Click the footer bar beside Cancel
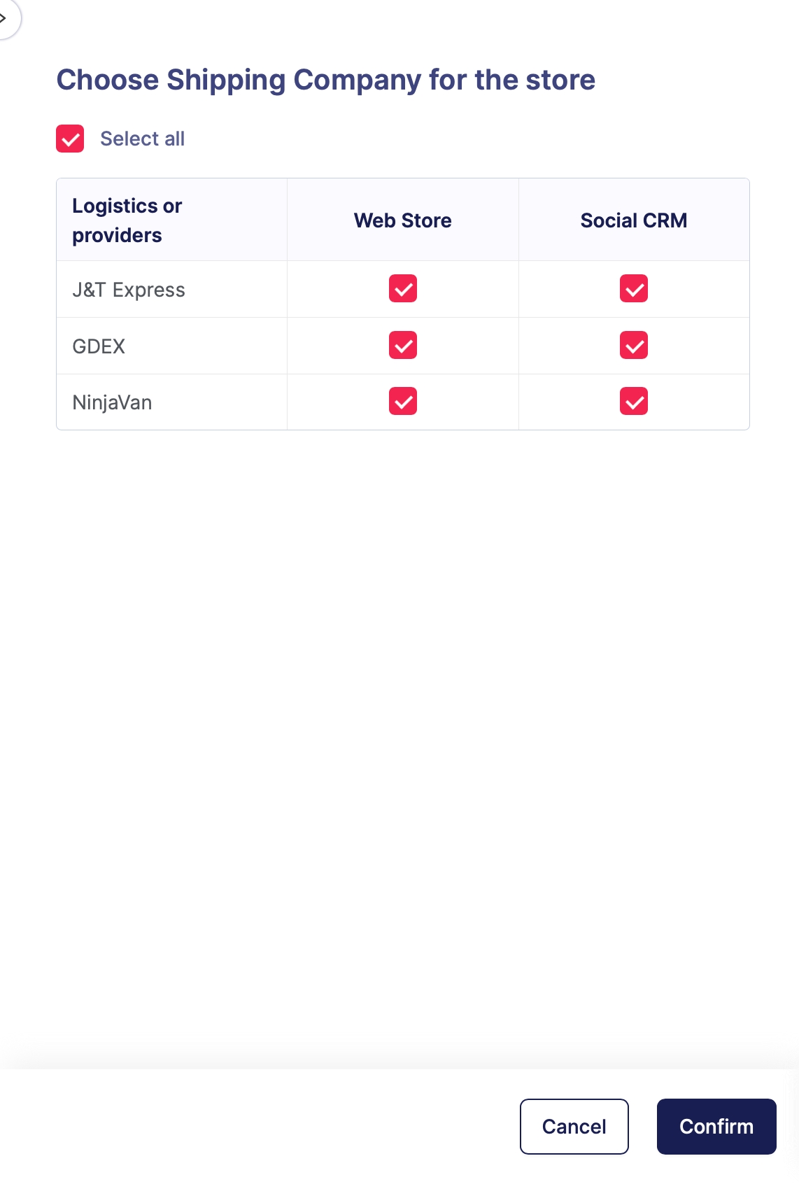 280,1126
